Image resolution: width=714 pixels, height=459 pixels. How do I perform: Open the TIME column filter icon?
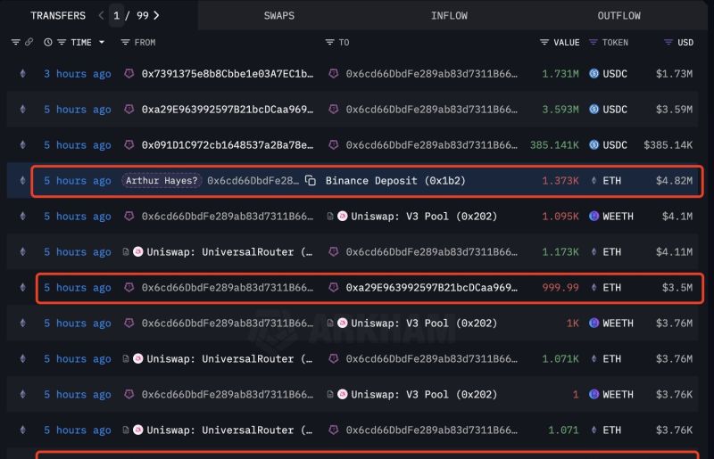[62, 42]
